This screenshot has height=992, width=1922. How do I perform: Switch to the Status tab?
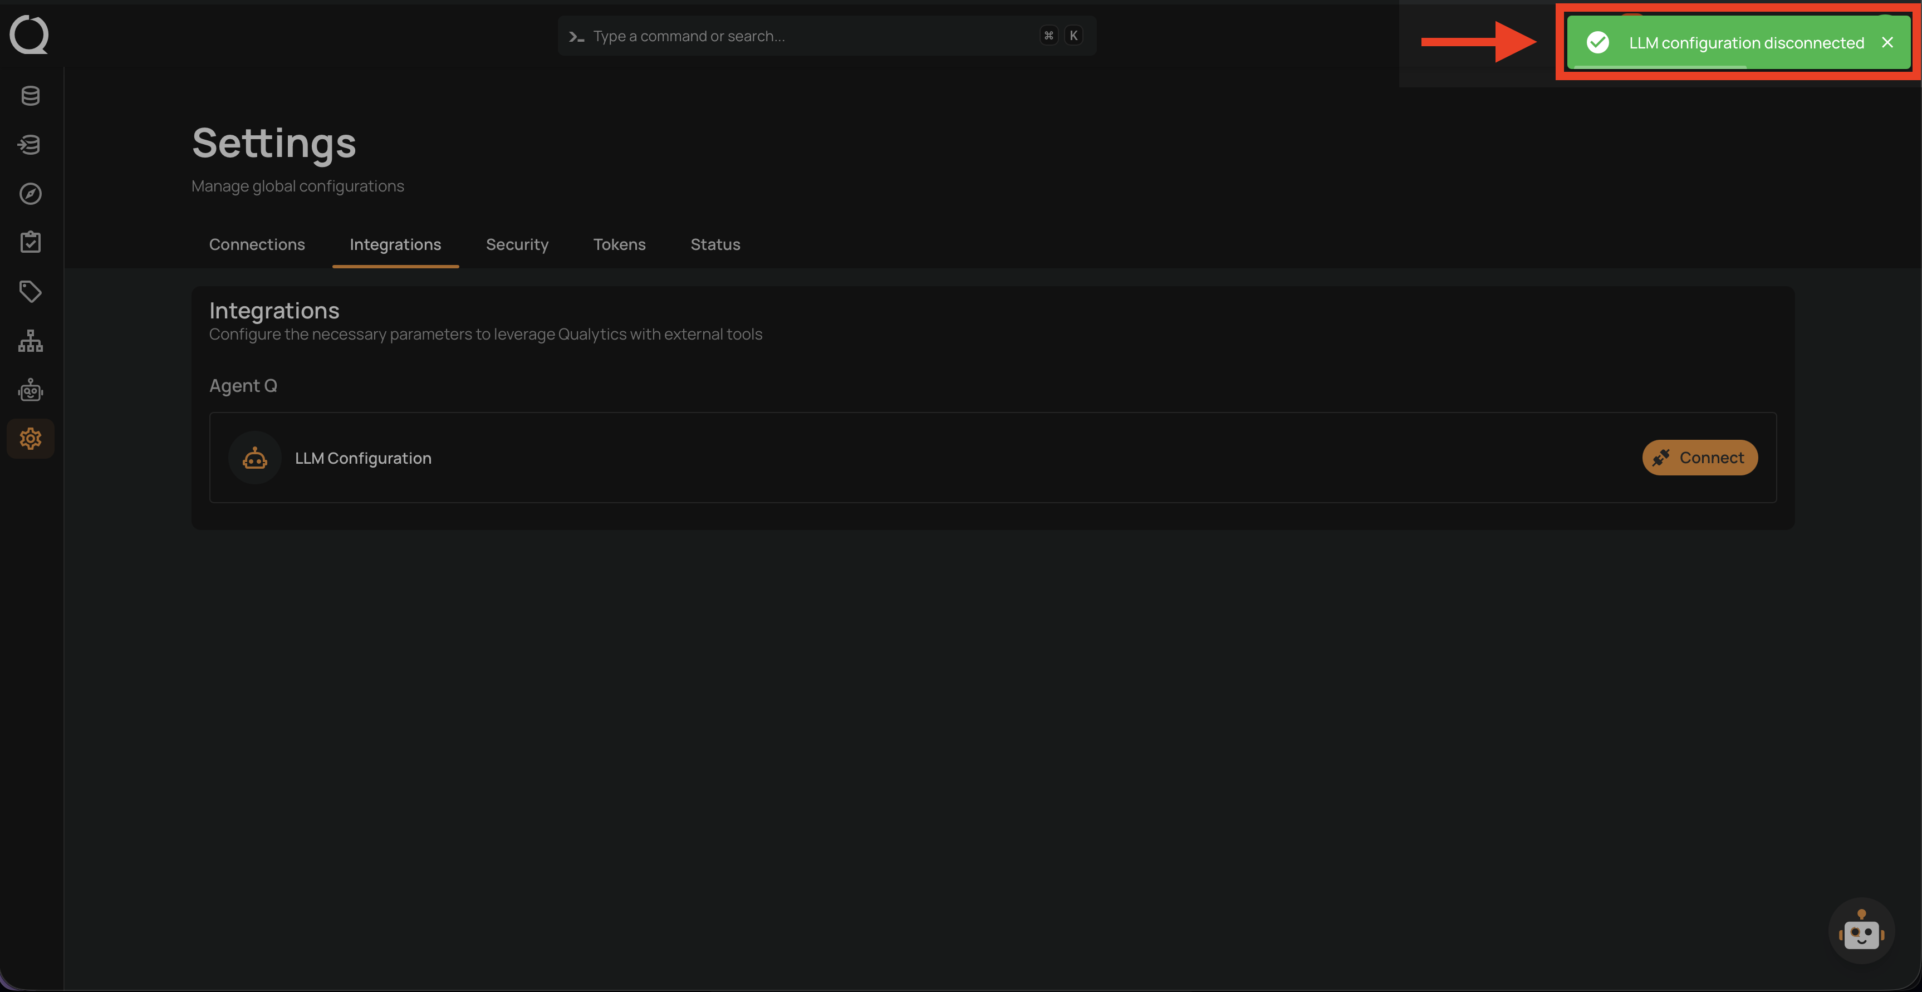714,244
